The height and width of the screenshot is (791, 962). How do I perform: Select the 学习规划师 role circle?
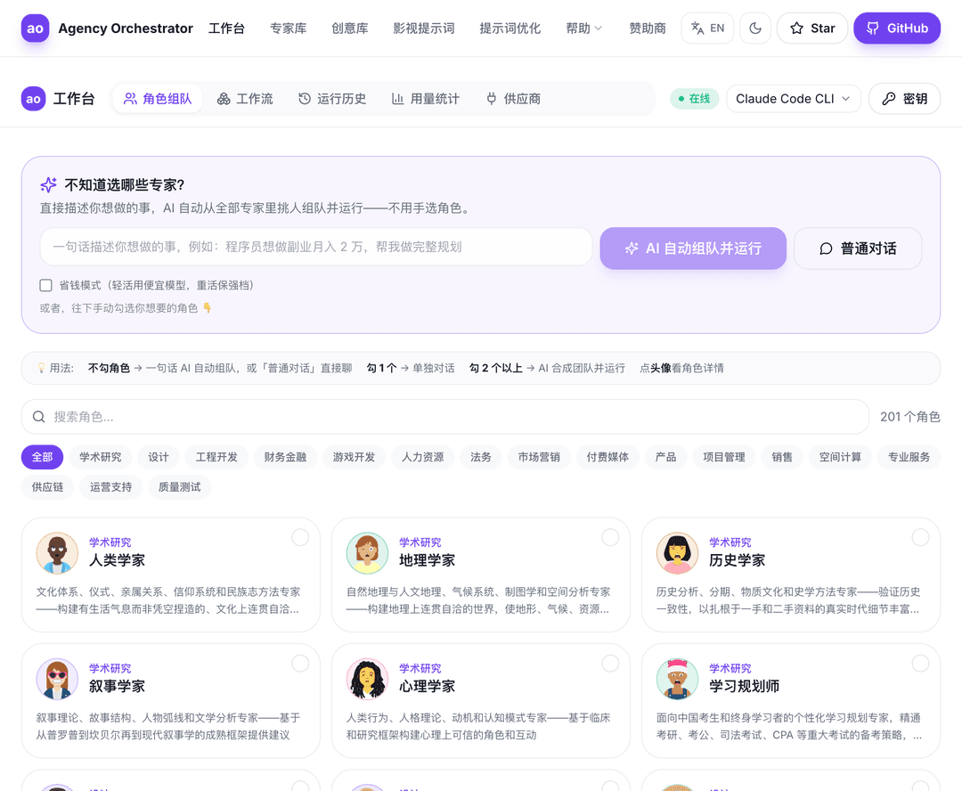[920, 664]
